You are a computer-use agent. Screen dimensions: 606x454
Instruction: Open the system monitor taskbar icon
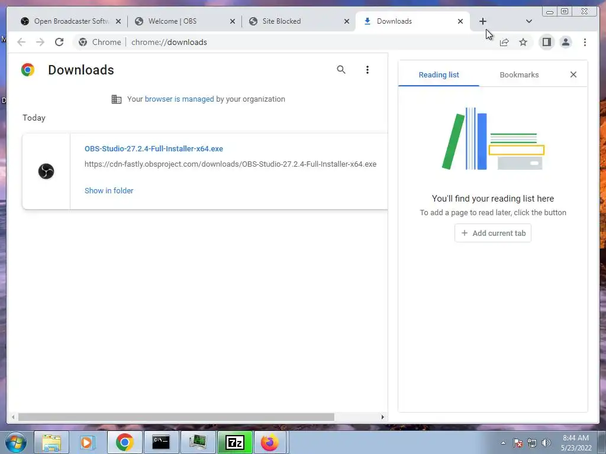tap(198, 442)
